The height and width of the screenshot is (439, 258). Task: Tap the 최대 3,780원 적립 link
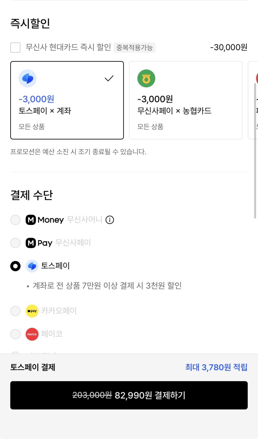click(216, 367)
